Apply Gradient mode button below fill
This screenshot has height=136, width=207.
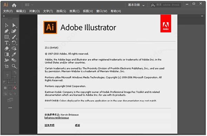click(x=10, y=88)
